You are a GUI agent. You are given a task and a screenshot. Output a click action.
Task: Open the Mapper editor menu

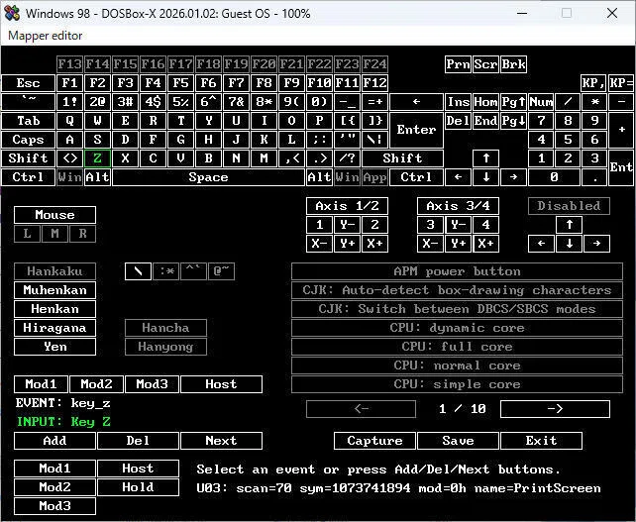coord(45,36)
